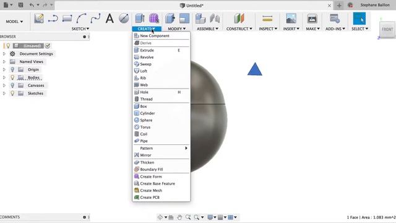Click the Joint assemble toolbar icon
This screenshot has height=223, width=396.
(215, 19)
